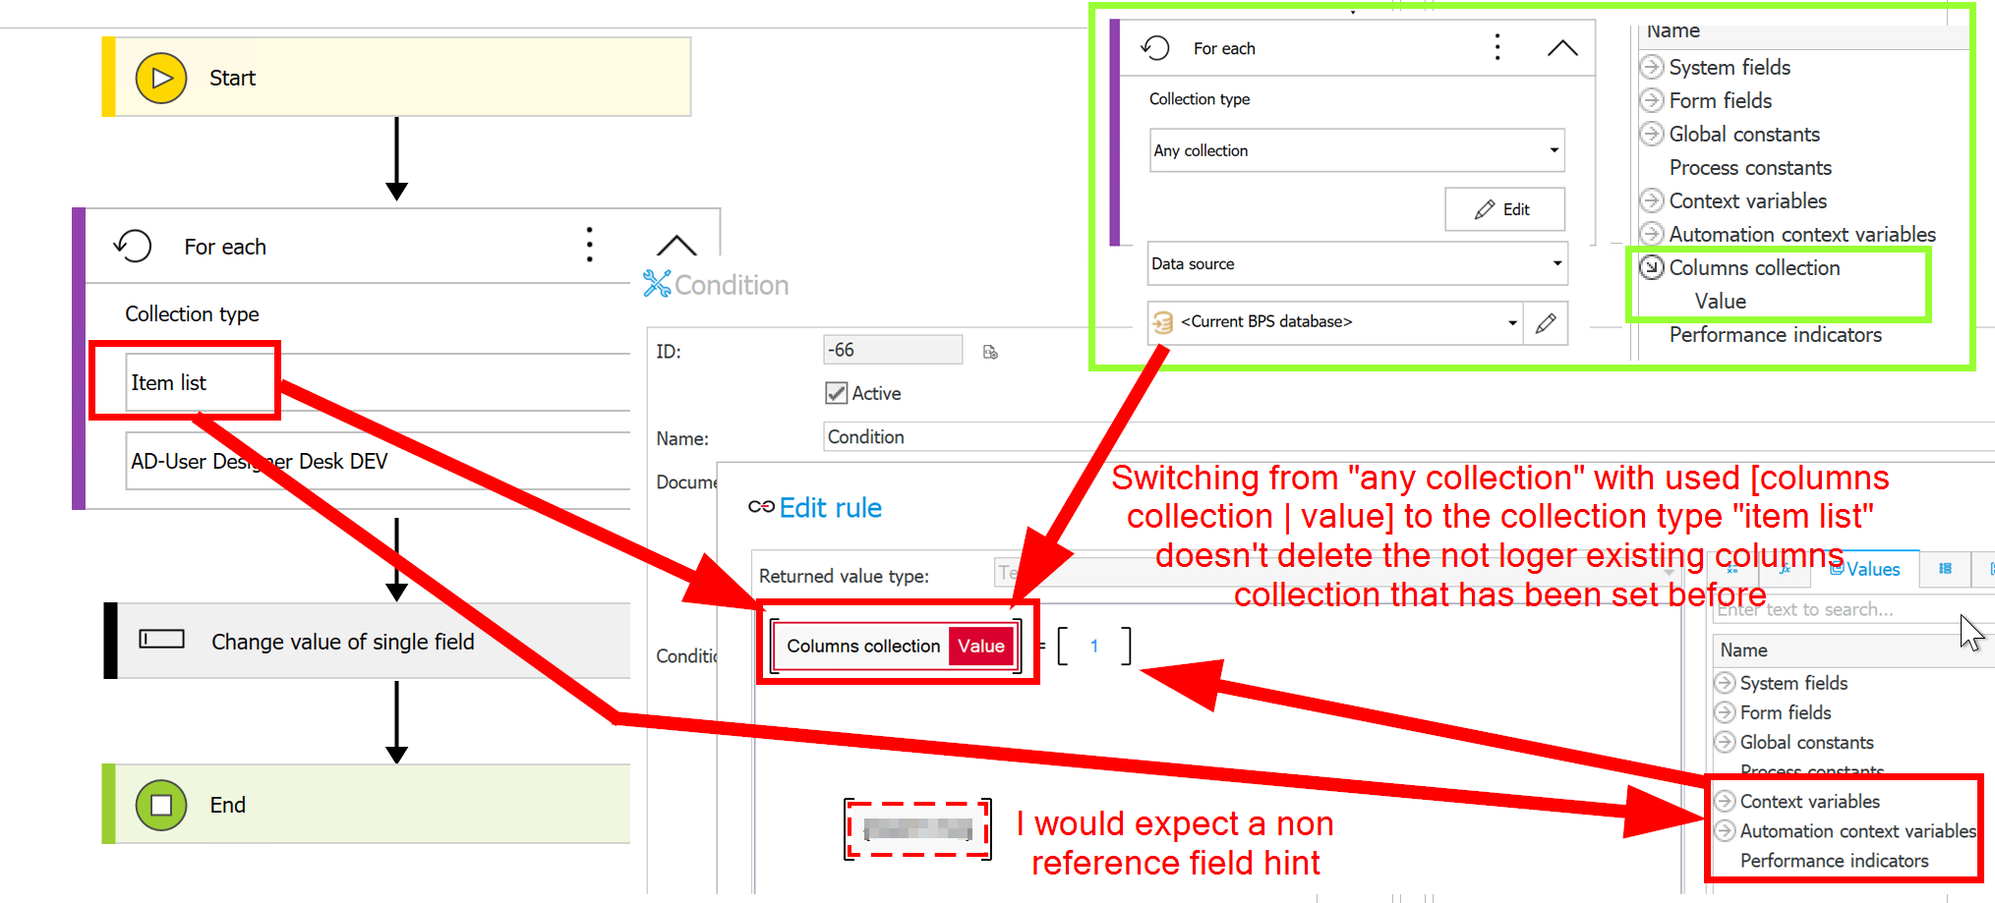Viewport: 1995px width, 903px height.
Task: Click the red Value tag in the rule
Action: [x=981, y=647]
